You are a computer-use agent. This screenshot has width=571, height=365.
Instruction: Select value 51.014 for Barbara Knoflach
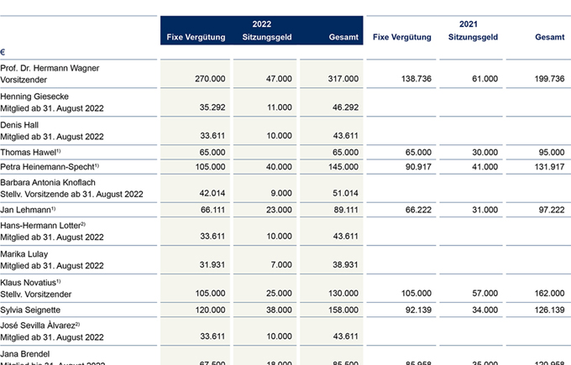345,193
